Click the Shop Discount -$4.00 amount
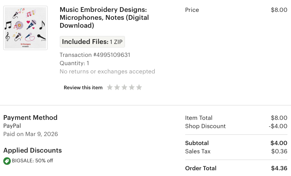Viewport: 291px width, 176px height. [278, 126]
